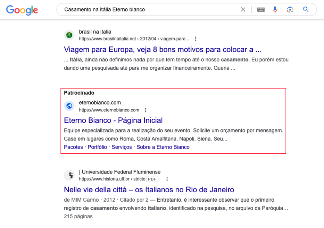Click the https://www.eternobianco.com URL
The height and width of the screenshot is (228, 324).
[109, 110]
